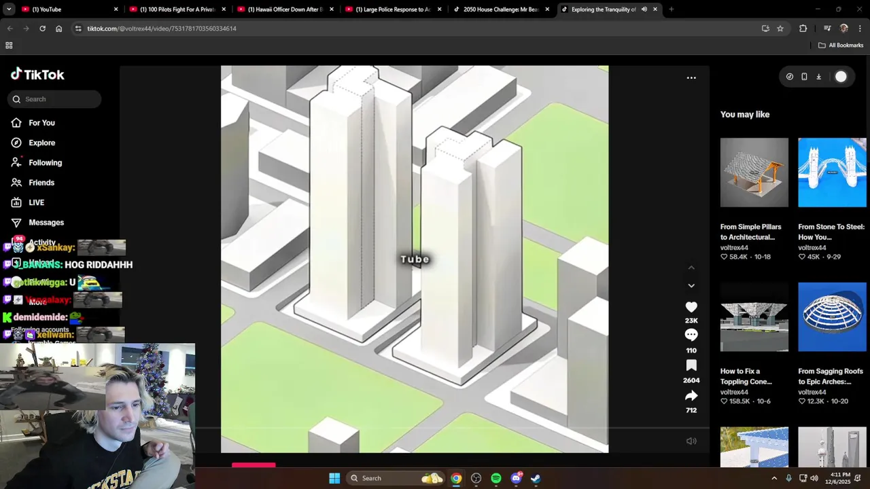Open Steam from the taskbar
Image resolution: width=870 pixels, height=489 pixels.
pos(536,478)
